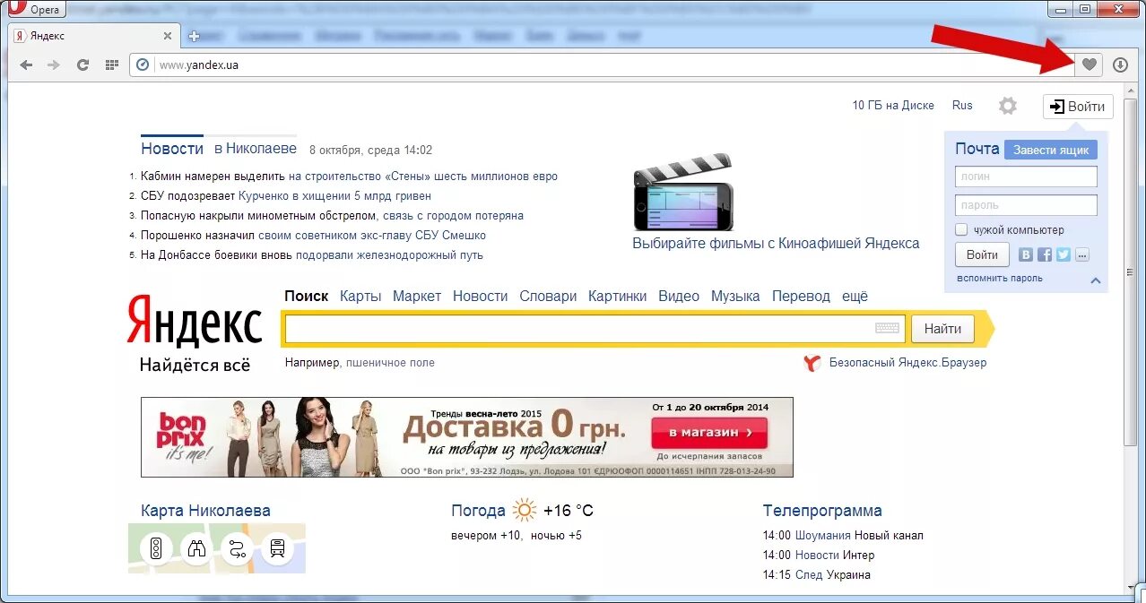The width and height of the screenshot is (1146, 603).
Task: Open the Музыка service tab
Action: tap(735, 296)
